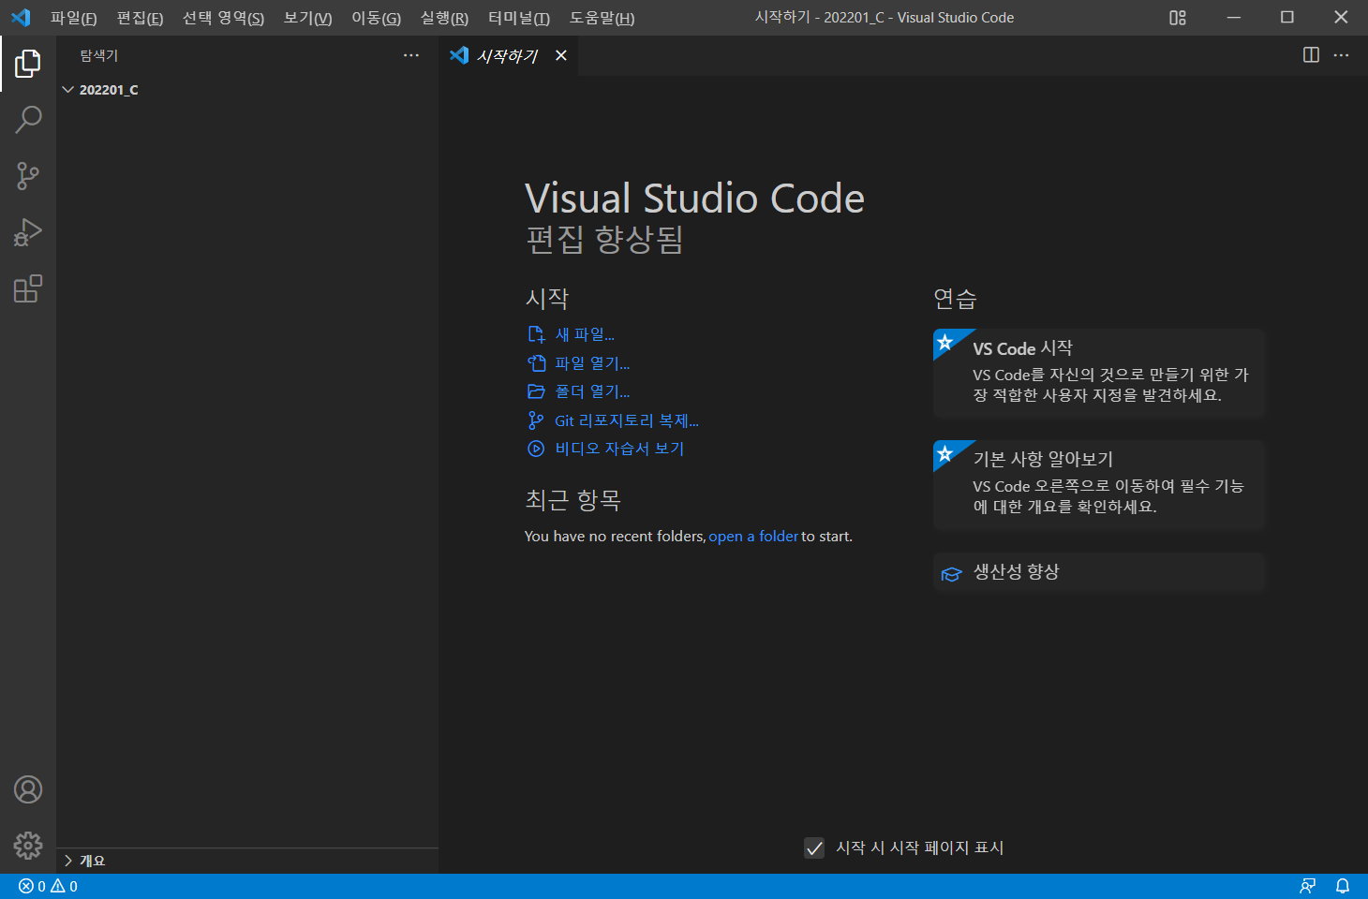1368x899 pixels.
Task: Click the Git 리포지토리 복제... link
Action: coord(627,420)
